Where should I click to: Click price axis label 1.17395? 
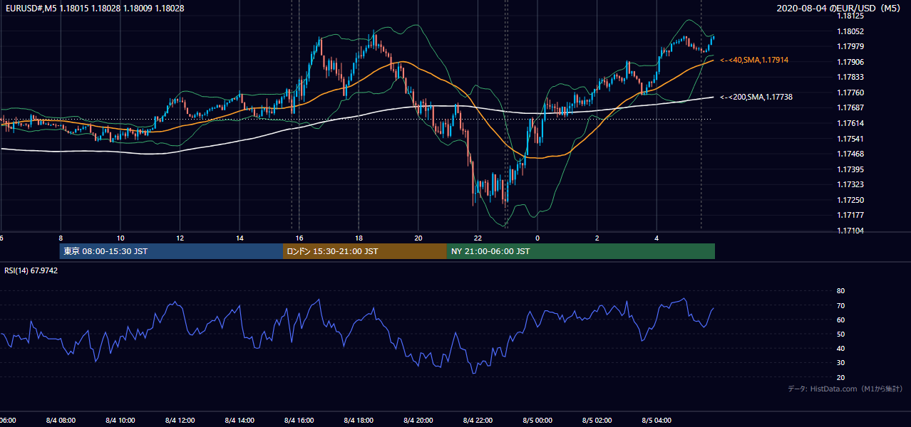click(x=851, y=169)
